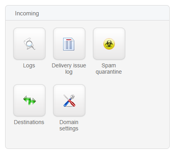Image resolution: width=176 pixels, height=154 pixels.
Task: Click the Incoming panel header bar
Action: coord(87,13)
